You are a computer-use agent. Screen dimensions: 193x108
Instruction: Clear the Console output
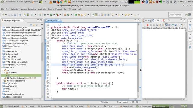pos(157,25)
